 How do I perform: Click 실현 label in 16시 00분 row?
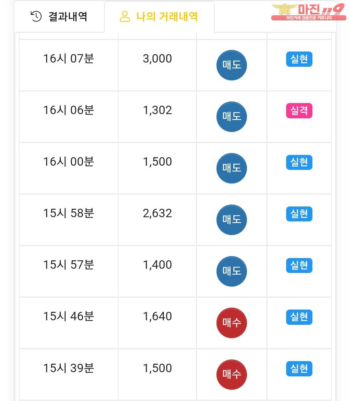coord(299,162)
